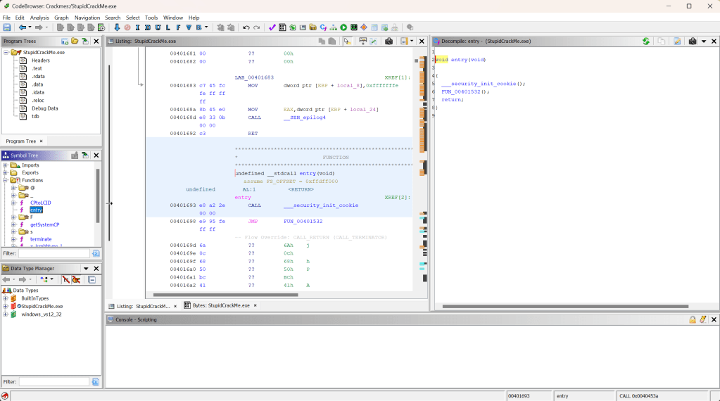Click the blue down-arrow navigation icon
Screen dimensions: 720x401
(x=117, y=27)
